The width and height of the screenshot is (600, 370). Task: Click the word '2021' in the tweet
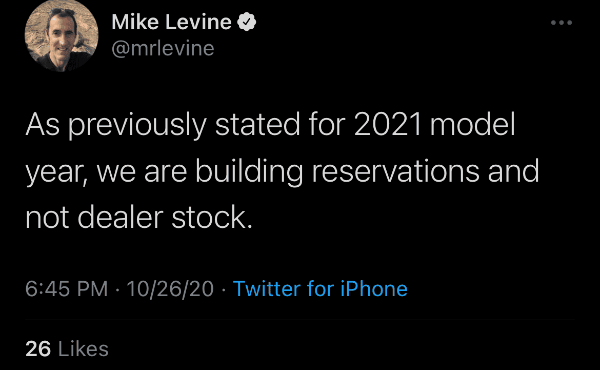pyautogui.click(x=387, y=124)
